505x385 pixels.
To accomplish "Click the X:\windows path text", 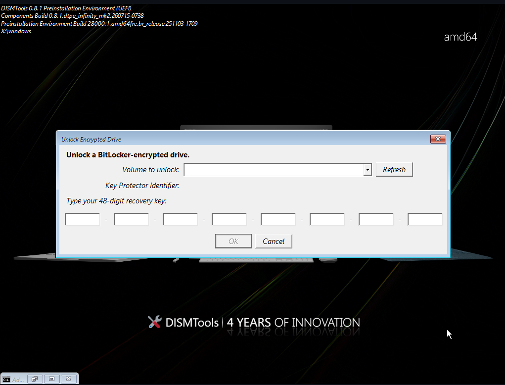I will 16,31.
